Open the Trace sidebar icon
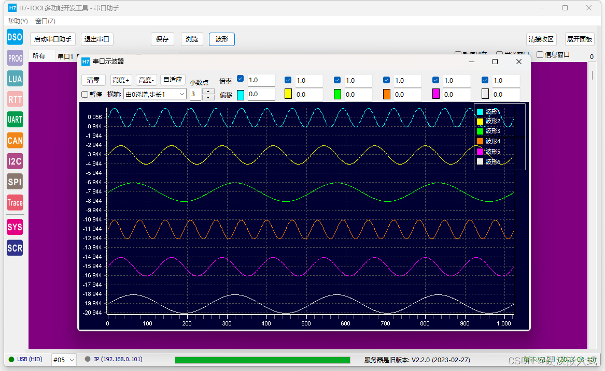The width and height of the screenshot is (605, 371). click(15, 203)
